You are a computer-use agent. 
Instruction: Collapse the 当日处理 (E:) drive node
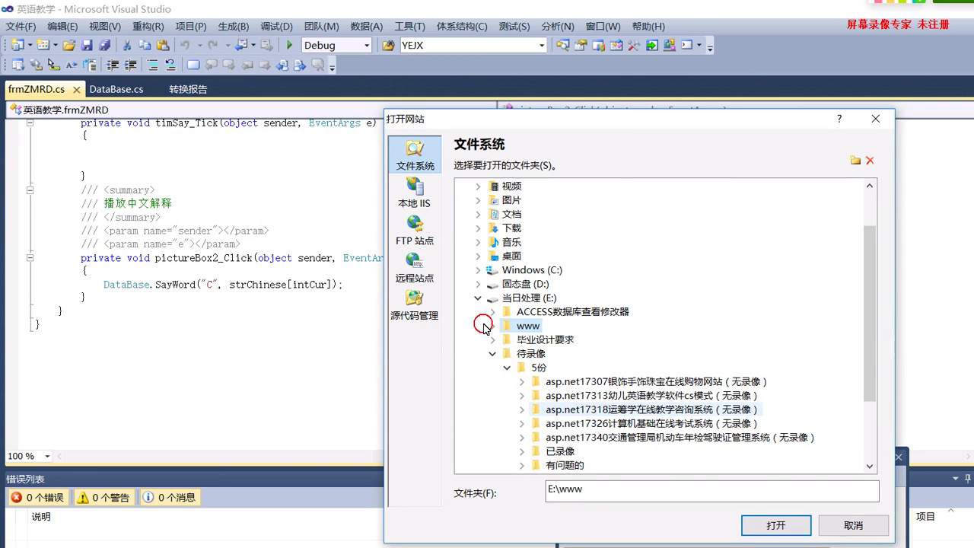pos(478,298)
